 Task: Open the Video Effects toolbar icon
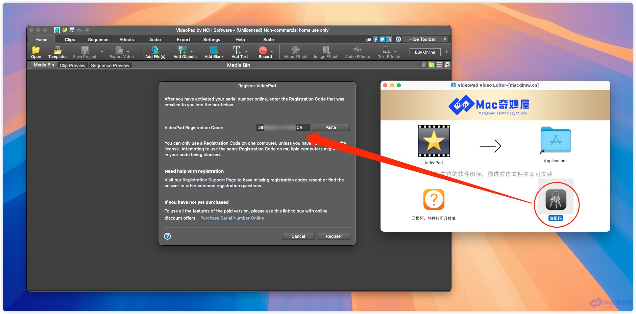click(x=296, y=50)
